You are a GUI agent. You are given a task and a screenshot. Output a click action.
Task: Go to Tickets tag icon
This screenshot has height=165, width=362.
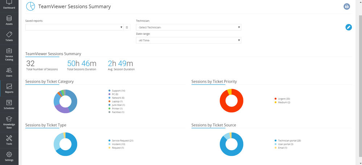(x=9, y=34)
